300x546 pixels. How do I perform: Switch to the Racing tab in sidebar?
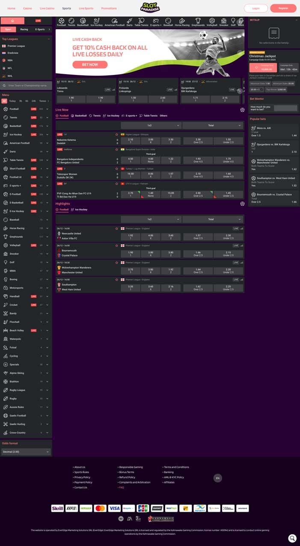click(x=24, y=30)
